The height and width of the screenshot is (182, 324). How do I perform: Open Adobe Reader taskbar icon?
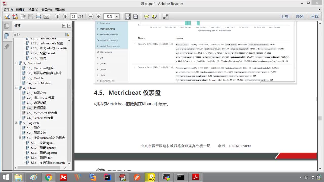[x=195, y=177]
